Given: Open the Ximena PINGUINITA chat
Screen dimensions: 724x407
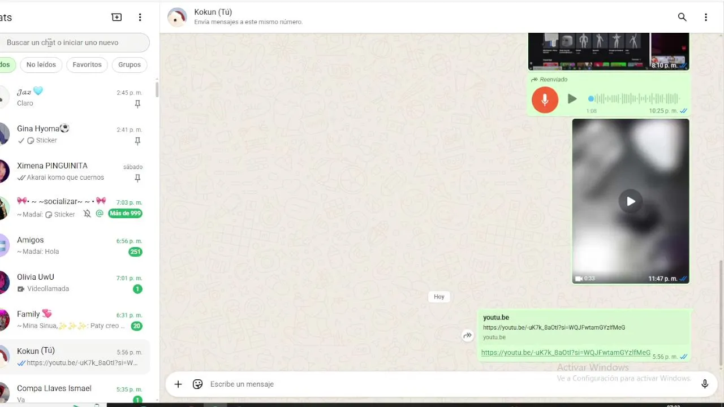Looking at the screenshot, I should tap(75, 172).
